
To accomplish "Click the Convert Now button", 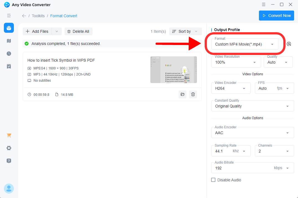I will click(x=276, y=16).
